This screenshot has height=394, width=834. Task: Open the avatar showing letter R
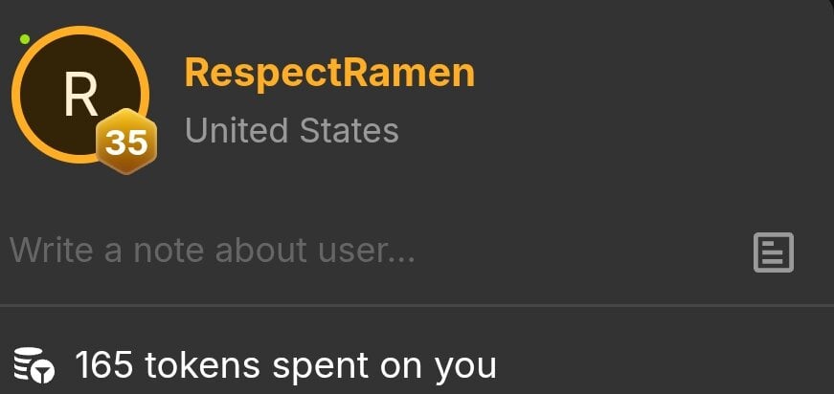80,95
